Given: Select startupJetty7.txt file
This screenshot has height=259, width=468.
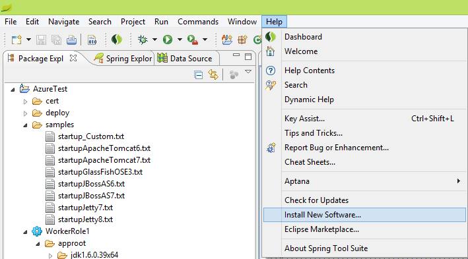Looking at the screenshot, I should tap(85, 208).
